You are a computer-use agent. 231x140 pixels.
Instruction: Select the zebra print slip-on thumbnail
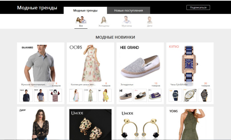[x=125, y=95]
